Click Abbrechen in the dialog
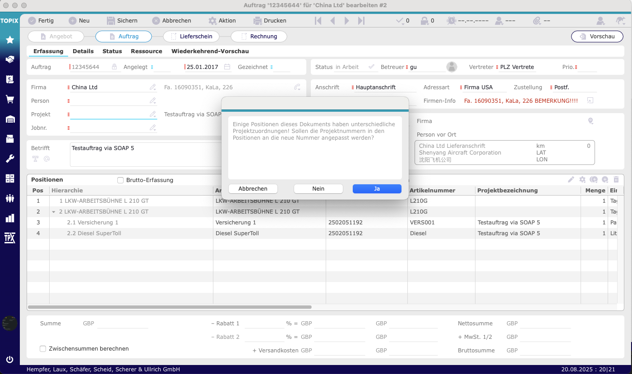 pyautogui.click(x=253, y=189)
